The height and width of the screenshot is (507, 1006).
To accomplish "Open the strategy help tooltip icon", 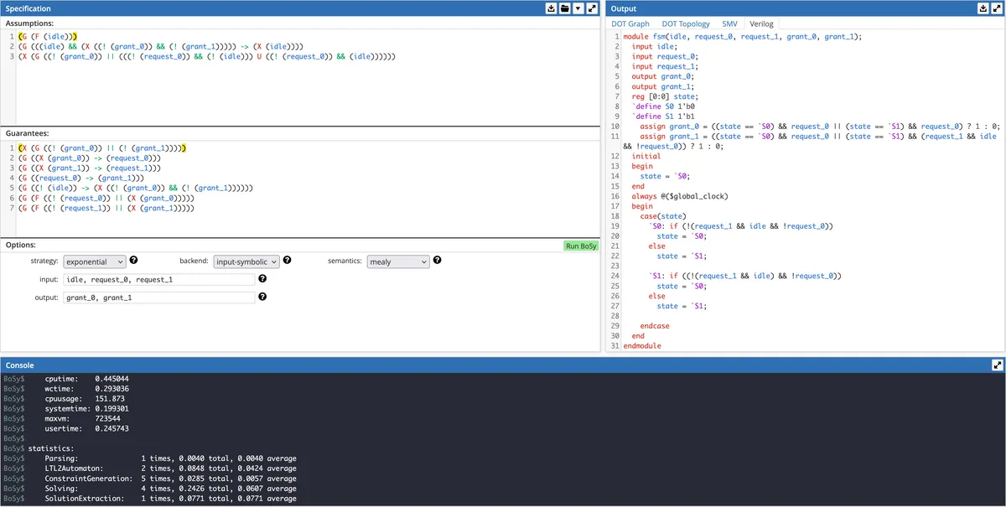I will pyautogui.click(x=133, y=261).
